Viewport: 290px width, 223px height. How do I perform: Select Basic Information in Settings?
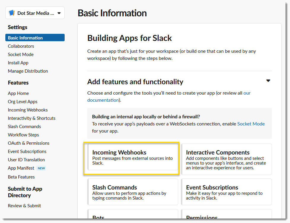coord(35,38)
